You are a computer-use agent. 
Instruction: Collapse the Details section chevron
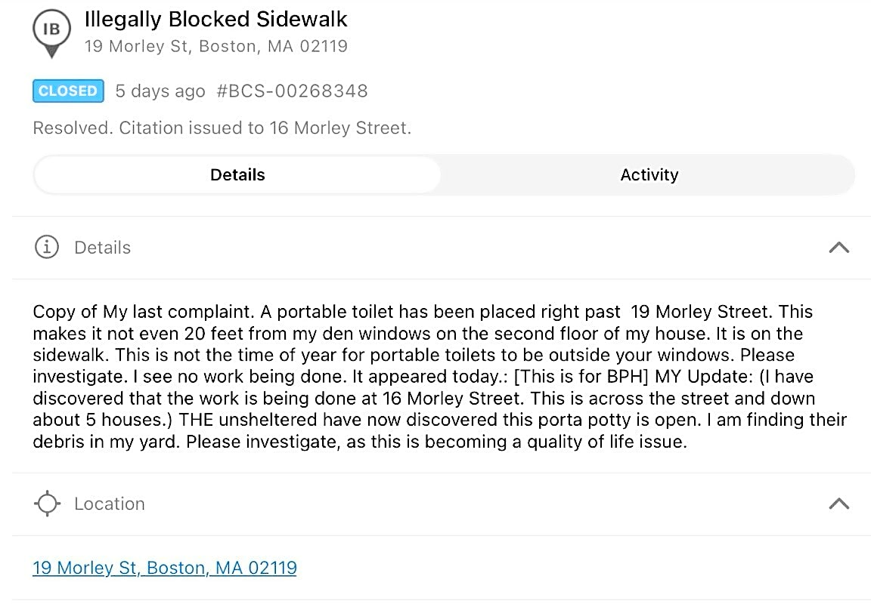pyautogui.click(x=838, y=248)
